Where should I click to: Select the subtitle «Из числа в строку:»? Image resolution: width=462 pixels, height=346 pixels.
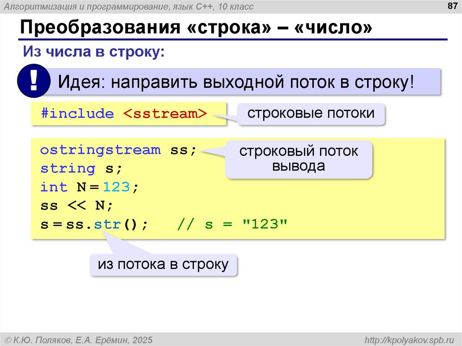tap(94, 51)
